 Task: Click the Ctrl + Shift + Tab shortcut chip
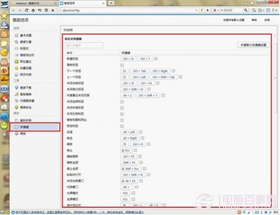click(164, 77)
